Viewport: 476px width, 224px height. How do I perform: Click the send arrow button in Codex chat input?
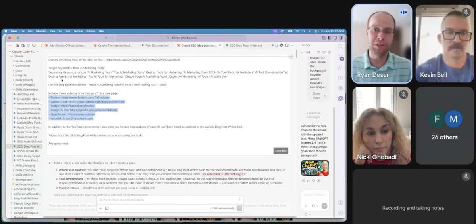[324, 206]
